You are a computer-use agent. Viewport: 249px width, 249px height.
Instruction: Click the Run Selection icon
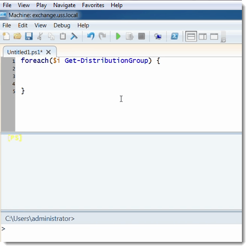tap(130, 36)
